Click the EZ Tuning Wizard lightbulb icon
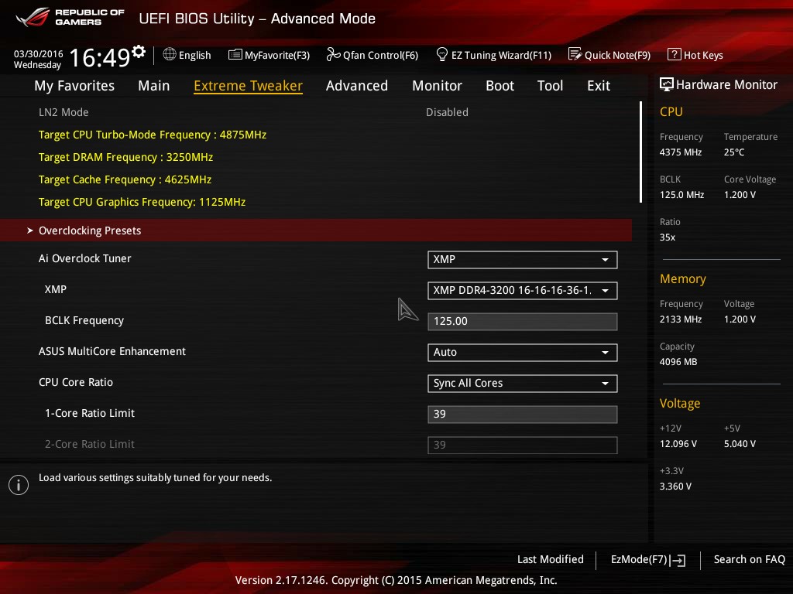This screenshot has height=594, width=793. (442, 54)
